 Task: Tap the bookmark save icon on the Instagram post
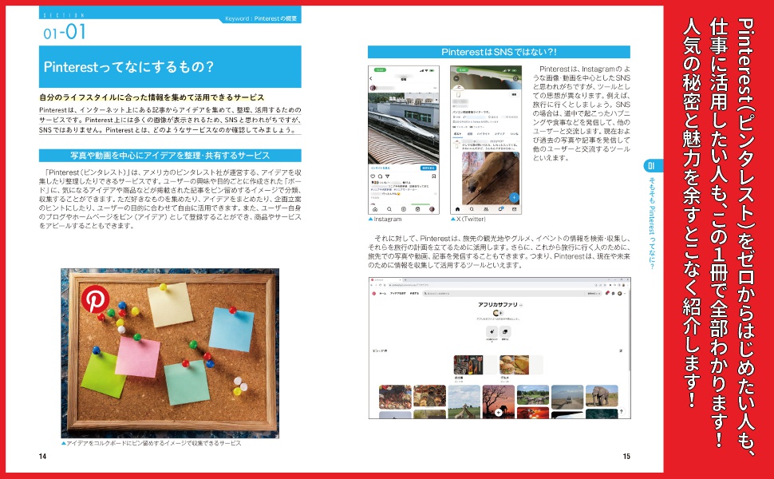coord(434,176)
